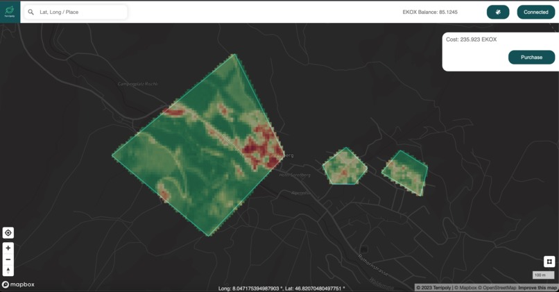Click the EKOX Balance: 85.1245 text

(430, 12)
